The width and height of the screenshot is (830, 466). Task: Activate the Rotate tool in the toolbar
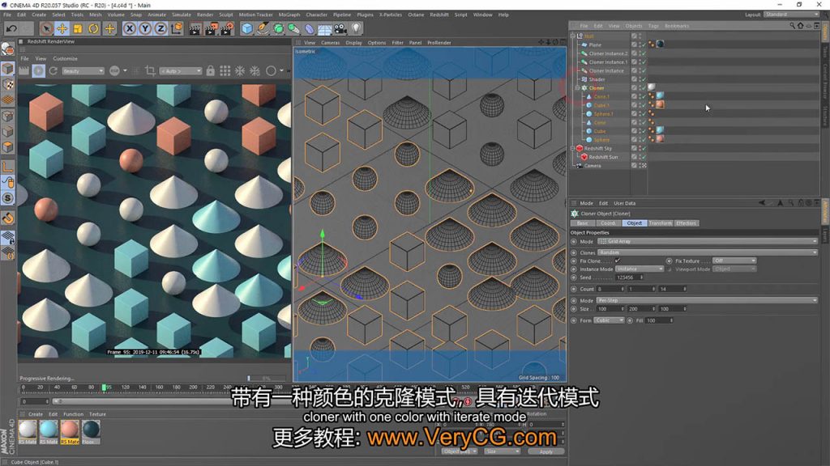tap(94, 28)
